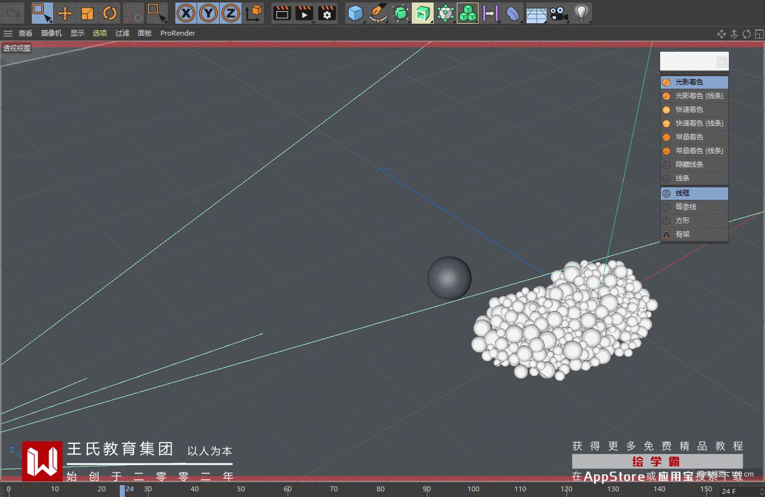Choose 常量着色 (线条) display option

694,150
